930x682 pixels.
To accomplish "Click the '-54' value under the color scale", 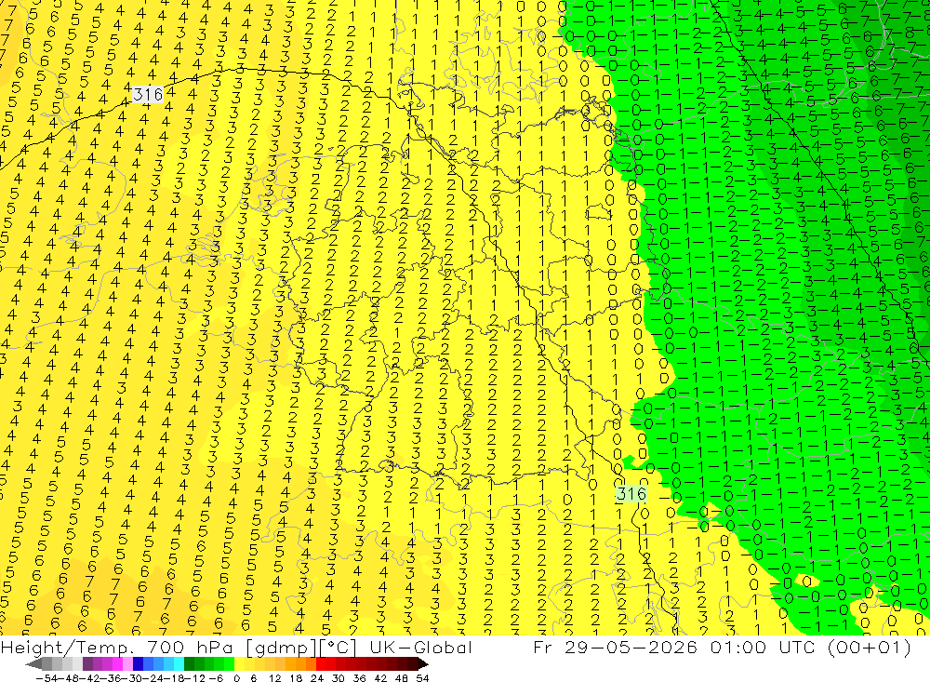I will 46,678.
